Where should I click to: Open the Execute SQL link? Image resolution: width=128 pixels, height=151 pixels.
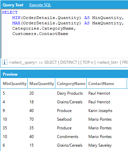point(40,5)
